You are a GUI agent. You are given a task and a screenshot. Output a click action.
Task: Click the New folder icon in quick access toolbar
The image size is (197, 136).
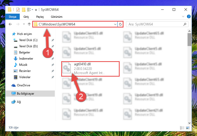pos(24,10)
